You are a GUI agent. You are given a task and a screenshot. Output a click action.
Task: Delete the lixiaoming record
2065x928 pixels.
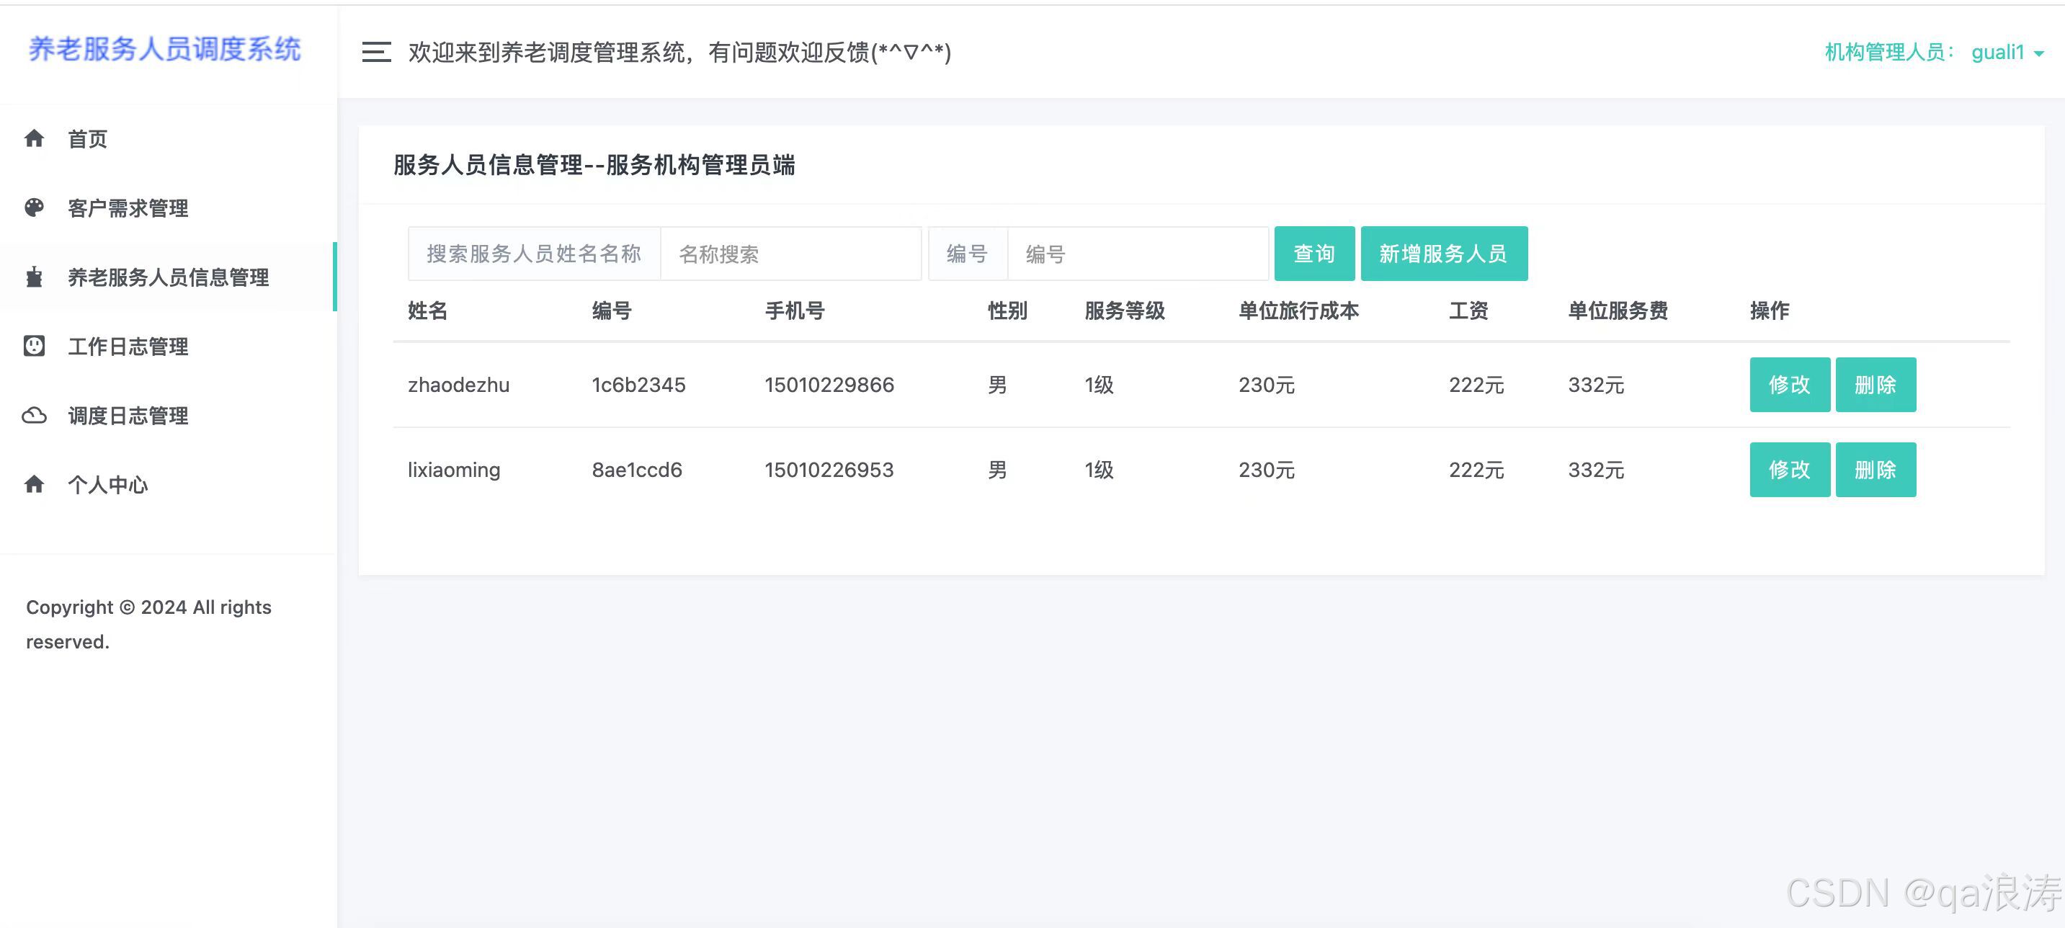tap(1875, 470)
